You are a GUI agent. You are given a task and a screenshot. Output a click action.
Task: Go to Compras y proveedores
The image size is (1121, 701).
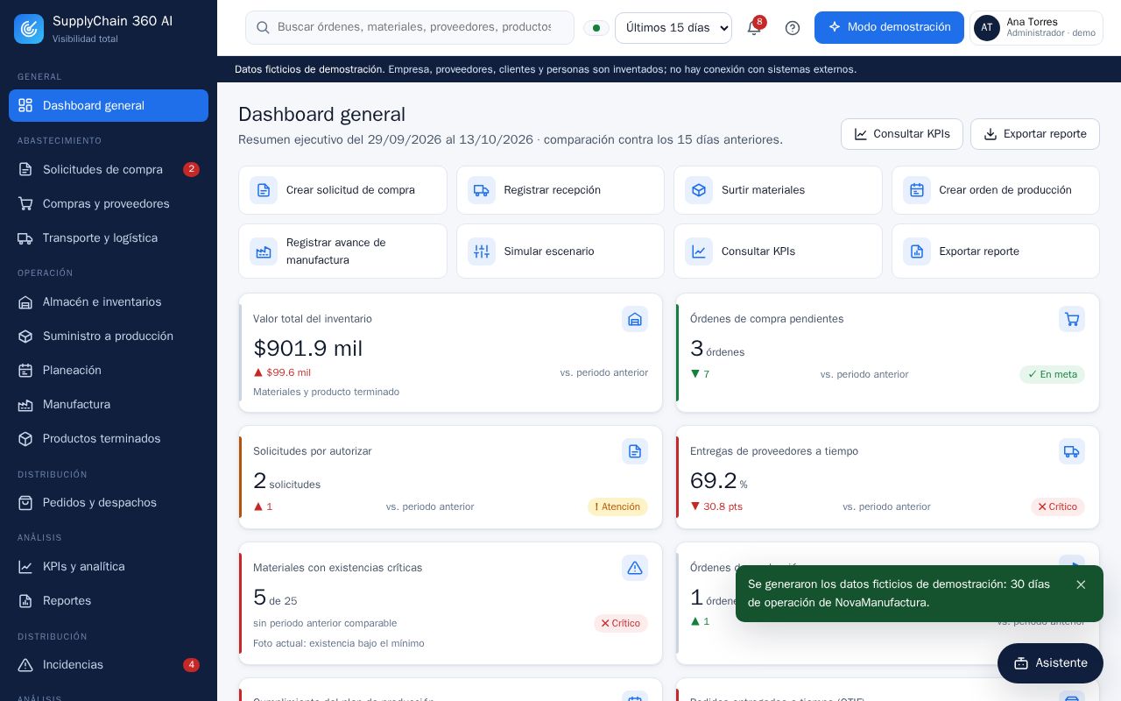[x=109, y=203]
